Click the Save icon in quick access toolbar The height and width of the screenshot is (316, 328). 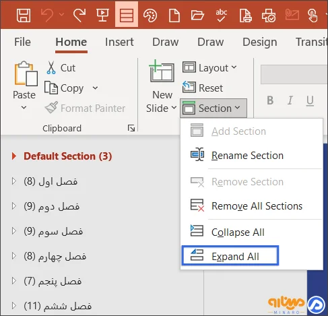(x=24, y=15)
